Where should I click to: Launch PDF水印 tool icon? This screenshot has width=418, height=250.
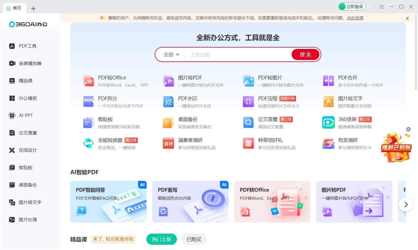(168, 102)
